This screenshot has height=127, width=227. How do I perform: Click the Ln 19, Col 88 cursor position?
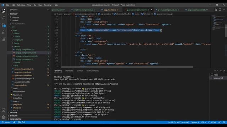pos(179,122)
